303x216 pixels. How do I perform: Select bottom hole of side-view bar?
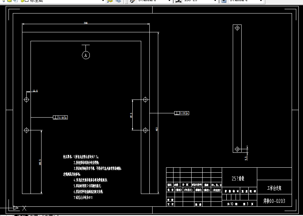237,149
